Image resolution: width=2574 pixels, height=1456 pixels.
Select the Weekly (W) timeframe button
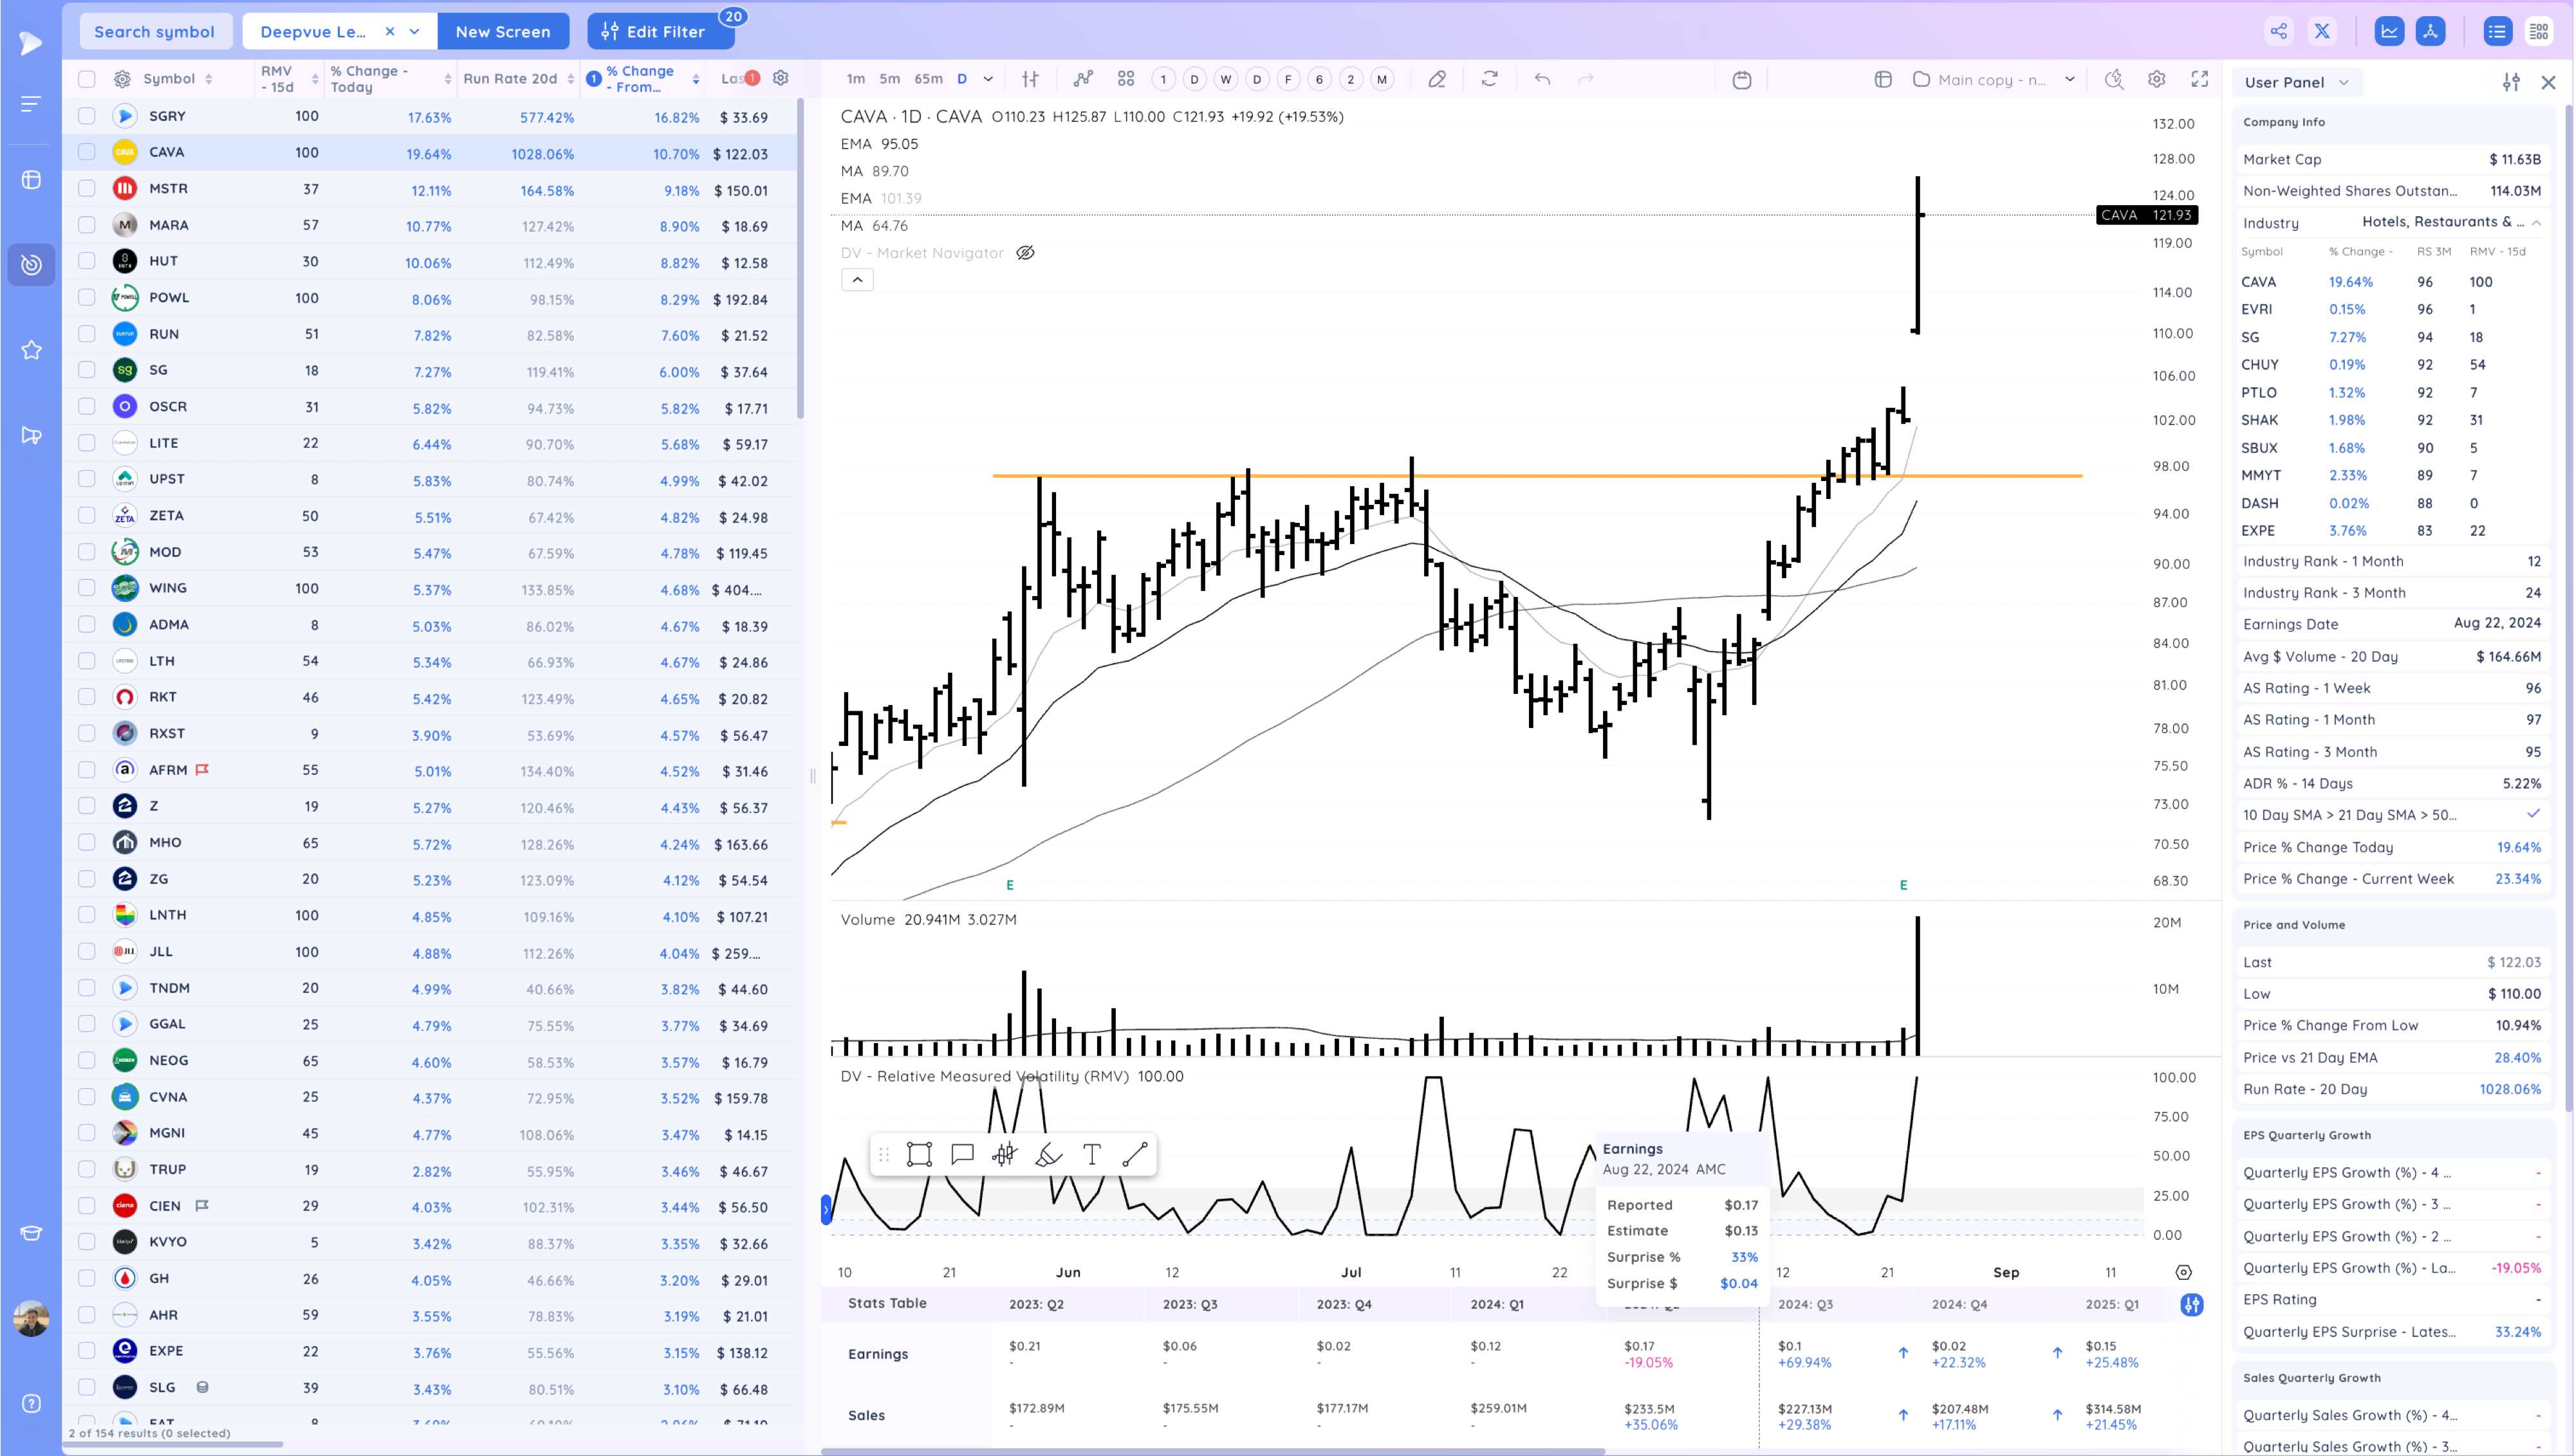click(1225, 78)
